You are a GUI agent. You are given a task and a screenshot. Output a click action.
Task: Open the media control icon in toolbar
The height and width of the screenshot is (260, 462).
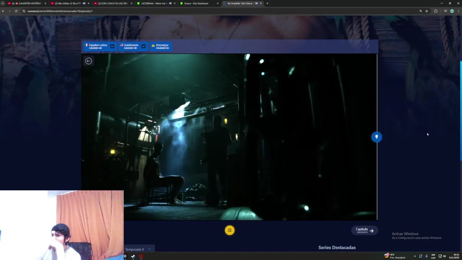(x=445, y=11)
